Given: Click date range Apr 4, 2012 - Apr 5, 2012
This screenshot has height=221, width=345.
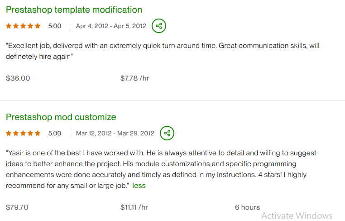Looking at the screenshot, I should tap(111, 26).
